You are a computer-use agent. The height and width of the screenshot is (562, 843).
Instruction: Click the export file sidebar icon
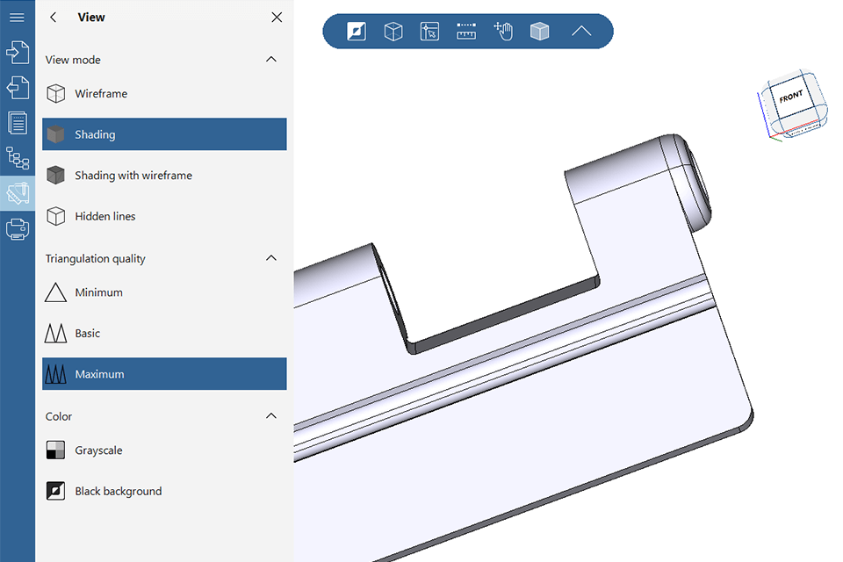coord(18,87)
